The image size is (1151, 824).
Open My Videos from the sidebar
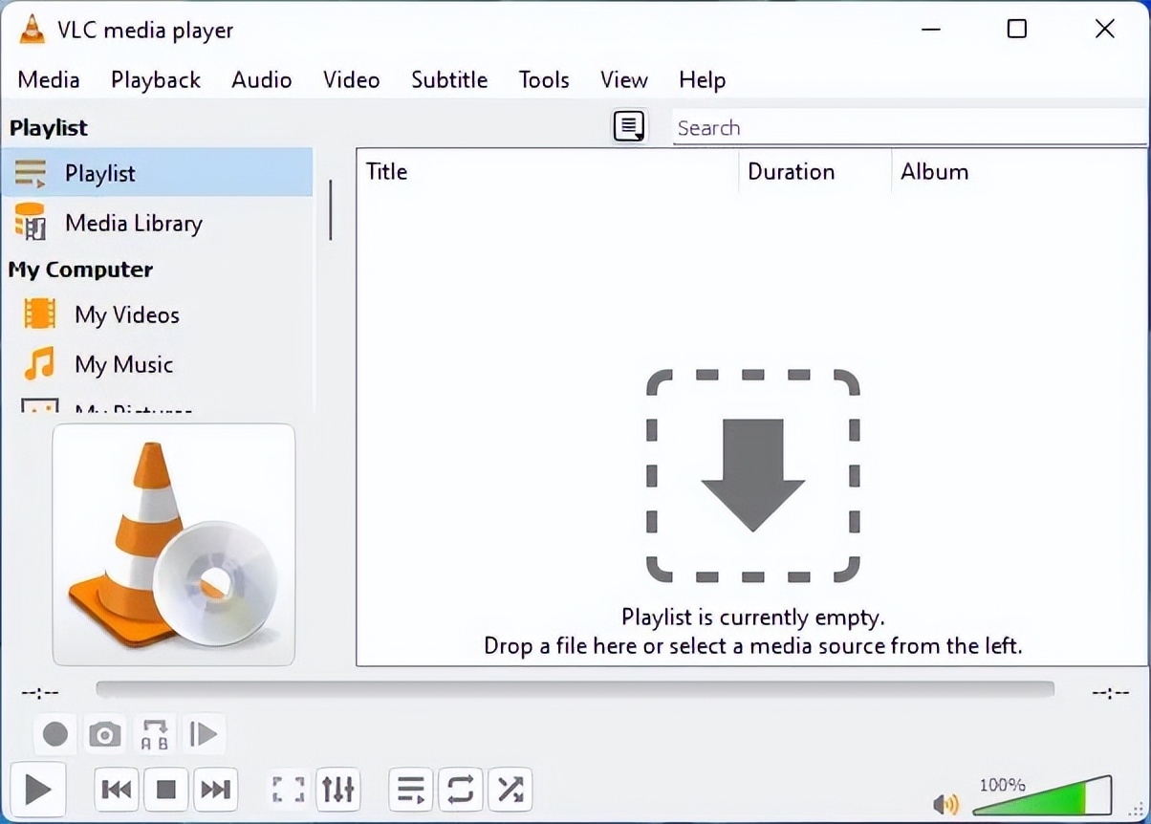click(x=126, y=315)
